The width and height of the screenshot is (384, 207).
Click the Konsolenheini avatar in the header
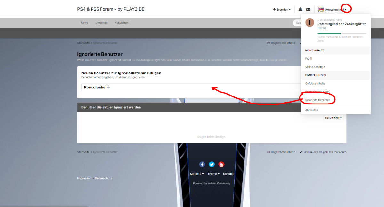(321, 10)
